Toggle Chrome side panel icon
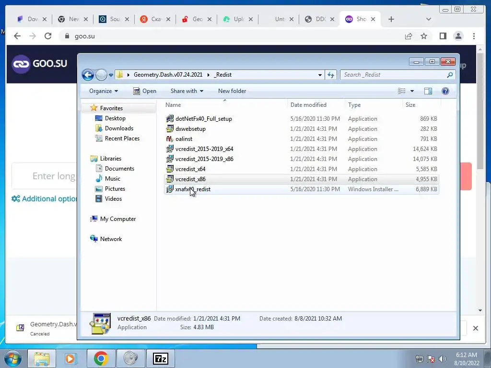 (x=443, y=36)
